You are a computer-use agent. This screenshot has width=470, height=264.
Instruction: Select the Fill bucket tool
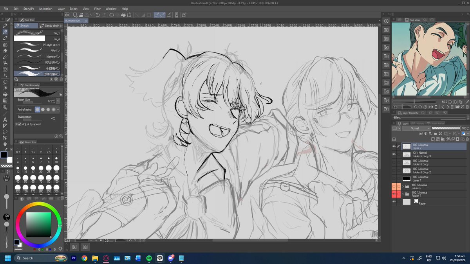pos(5,94)
